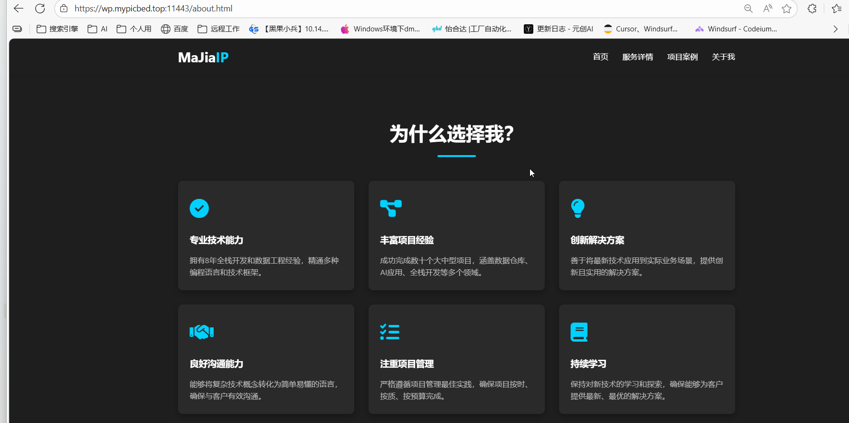Open the 远程工作 bookmark folder
The image size is (849, 423).
click(x=219, y=29)
